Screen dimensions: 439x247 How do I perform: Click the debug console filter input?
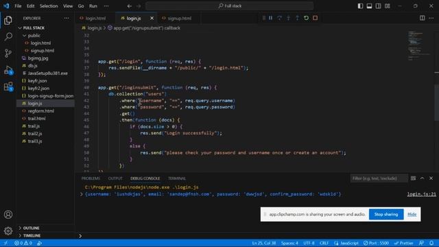point(379,178)
